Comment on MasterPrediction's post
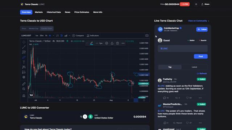Viewport: 232px width, 130px height. click(165, 123)
